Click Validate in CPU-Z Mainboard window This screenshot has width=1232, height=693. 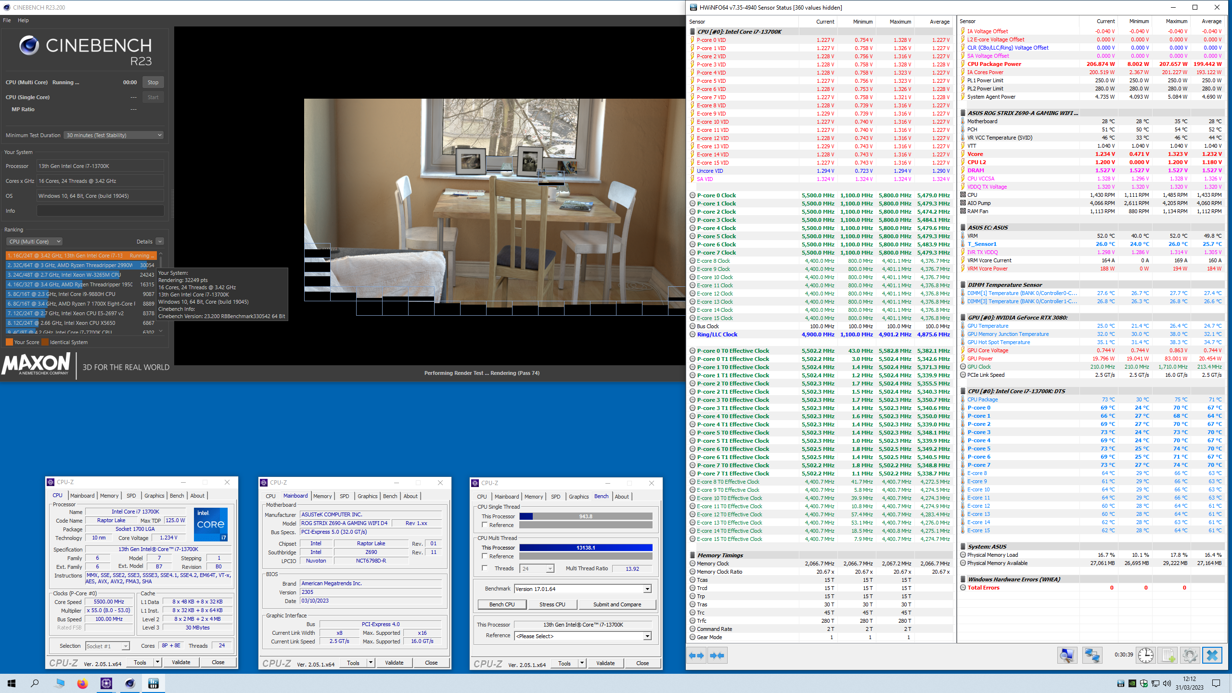394,663
